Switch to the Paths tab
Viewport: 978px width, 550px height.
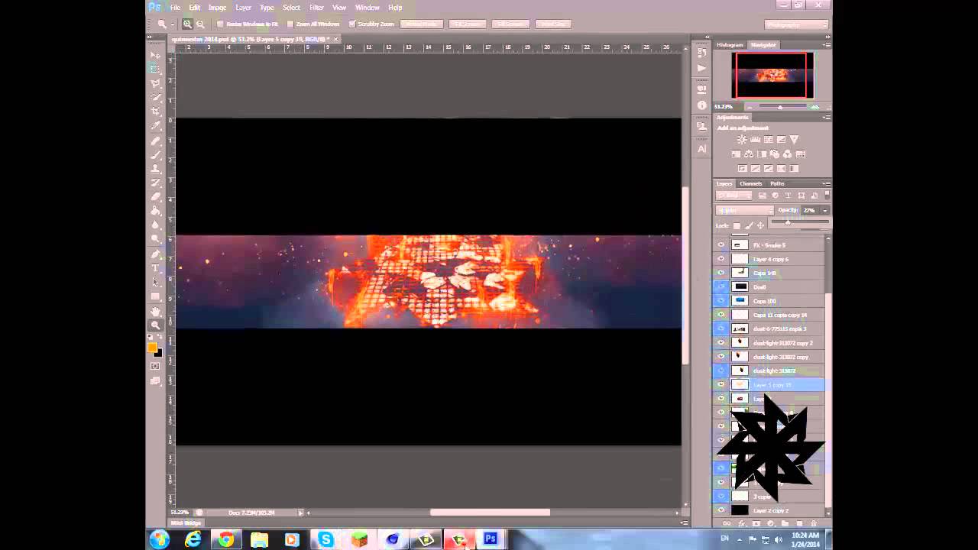777,184
